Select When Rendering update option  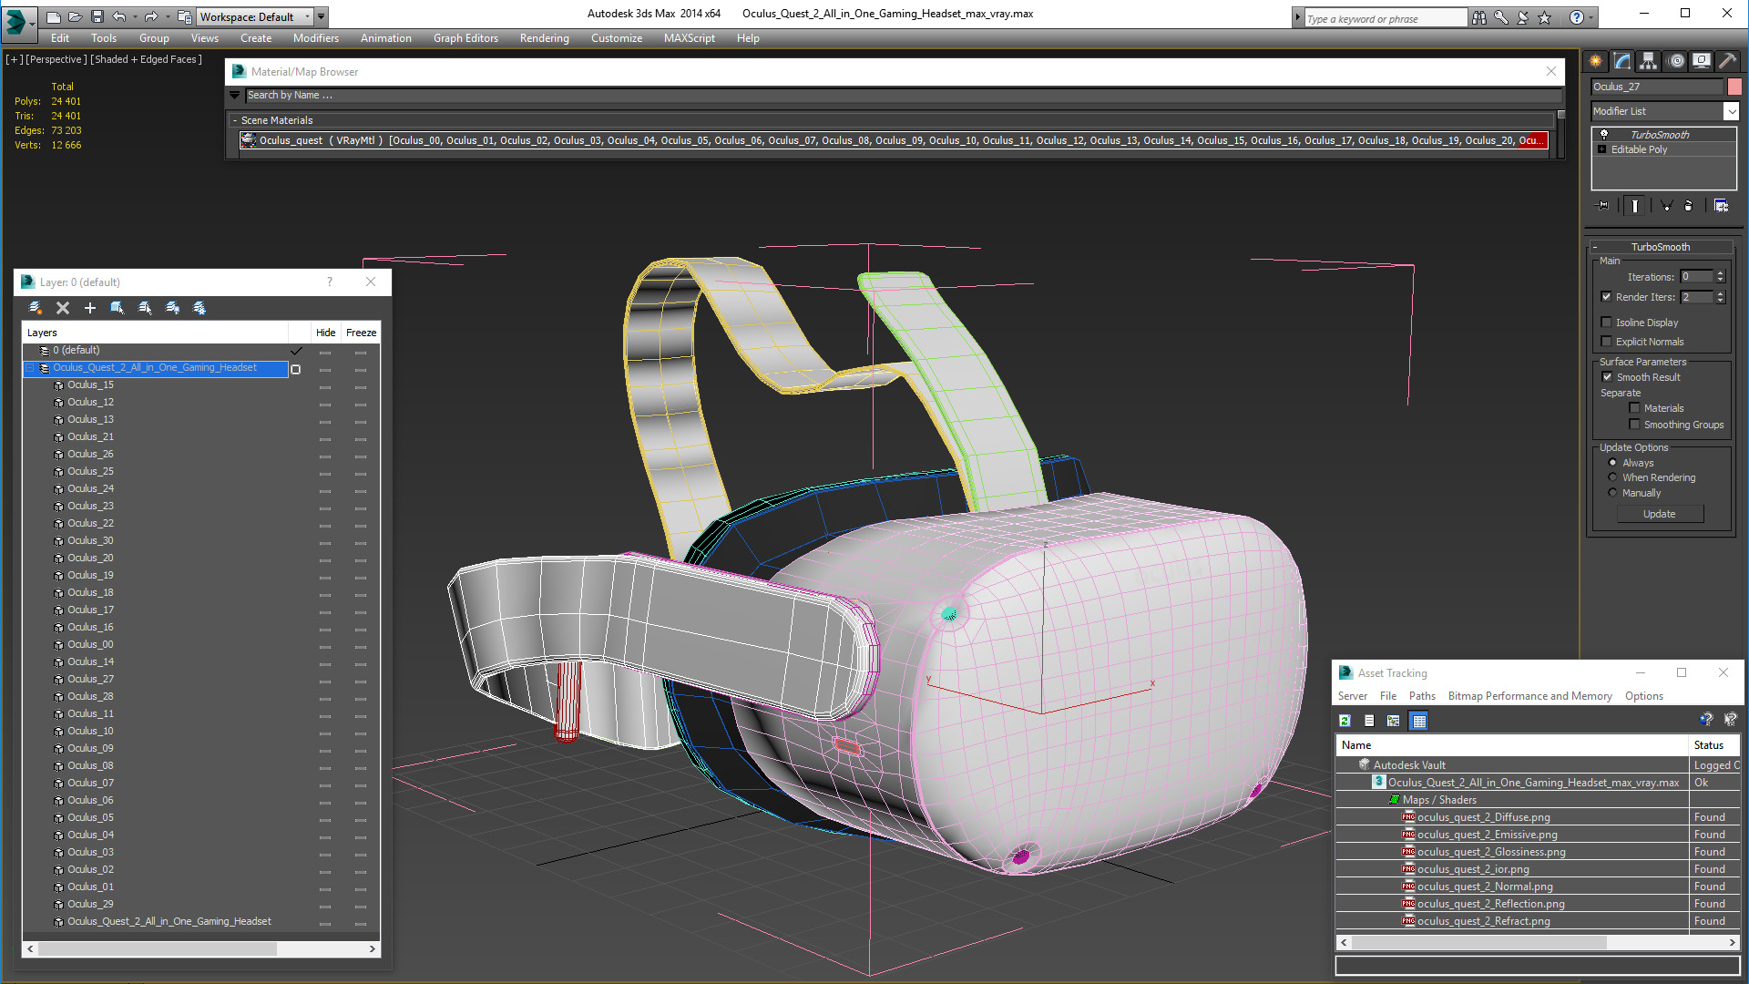tap(1612, 477)
